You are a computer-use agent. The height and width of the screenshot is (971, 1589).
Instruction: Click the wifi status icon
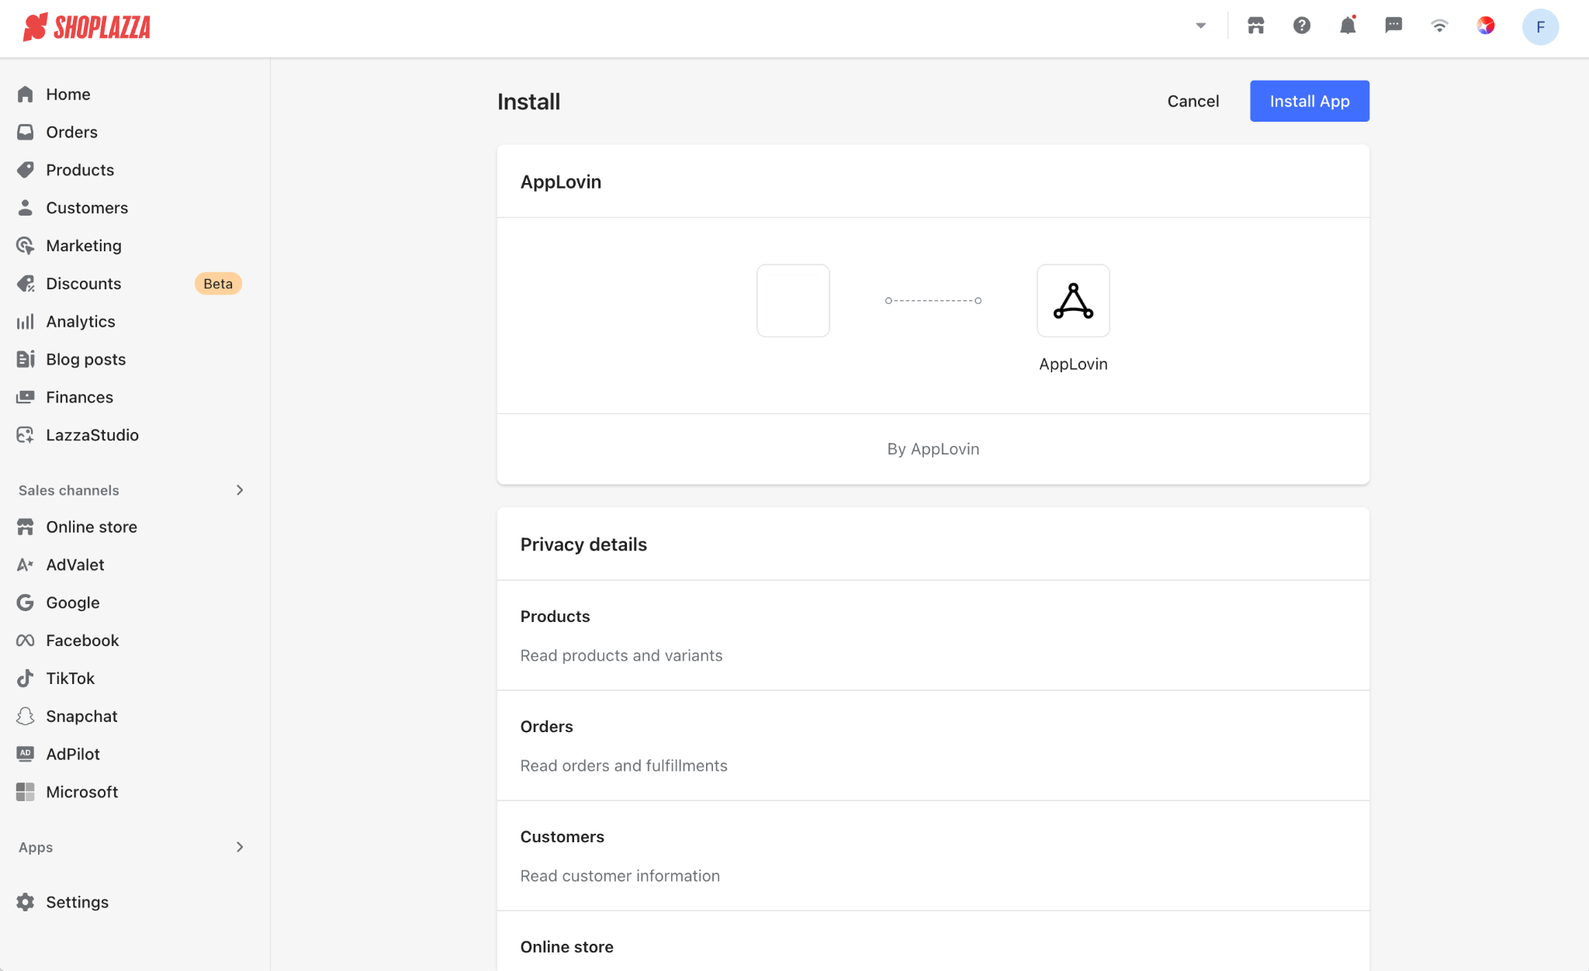[1439, 26]
